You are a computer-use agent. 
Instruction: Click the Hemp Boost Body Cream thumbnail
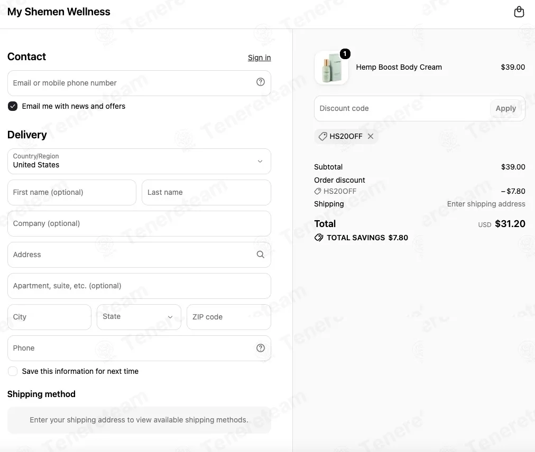(331, 68)
